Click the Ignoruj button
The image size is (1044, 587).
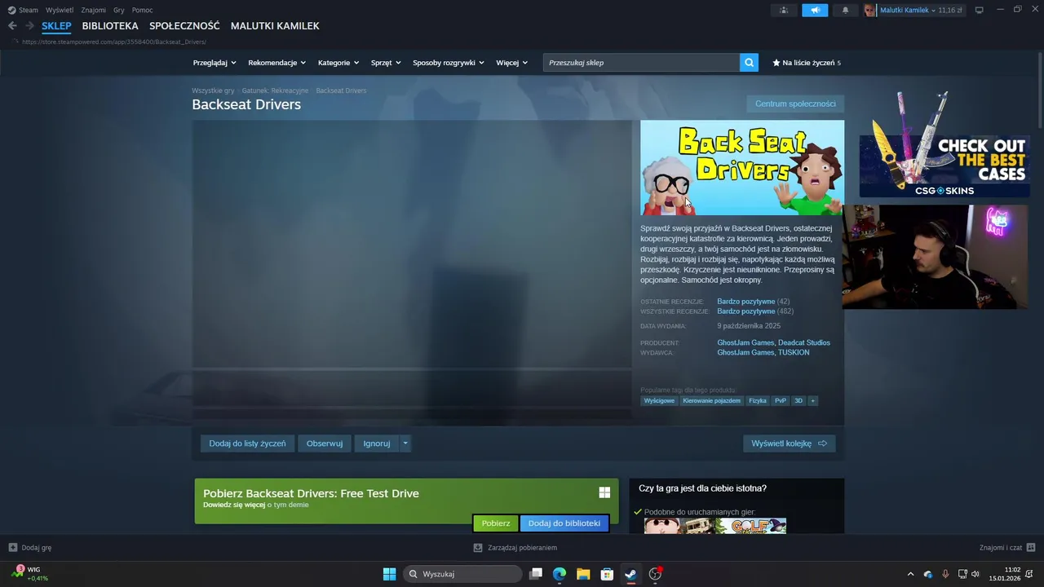tap(377, 444)
